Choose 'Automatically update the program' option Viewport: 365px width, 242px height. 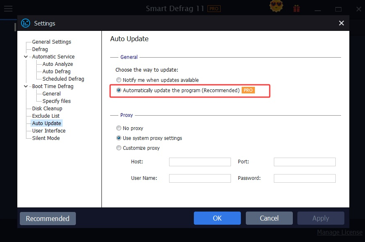119,91
